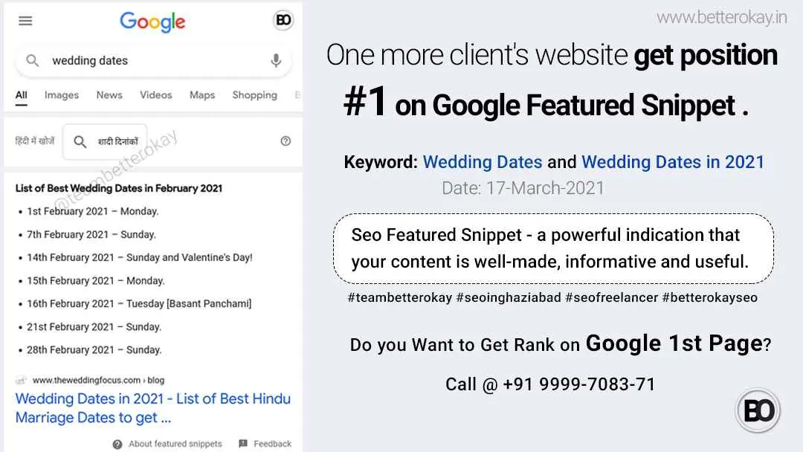Click the BO logo at bottom right

(x=758, y=410)
